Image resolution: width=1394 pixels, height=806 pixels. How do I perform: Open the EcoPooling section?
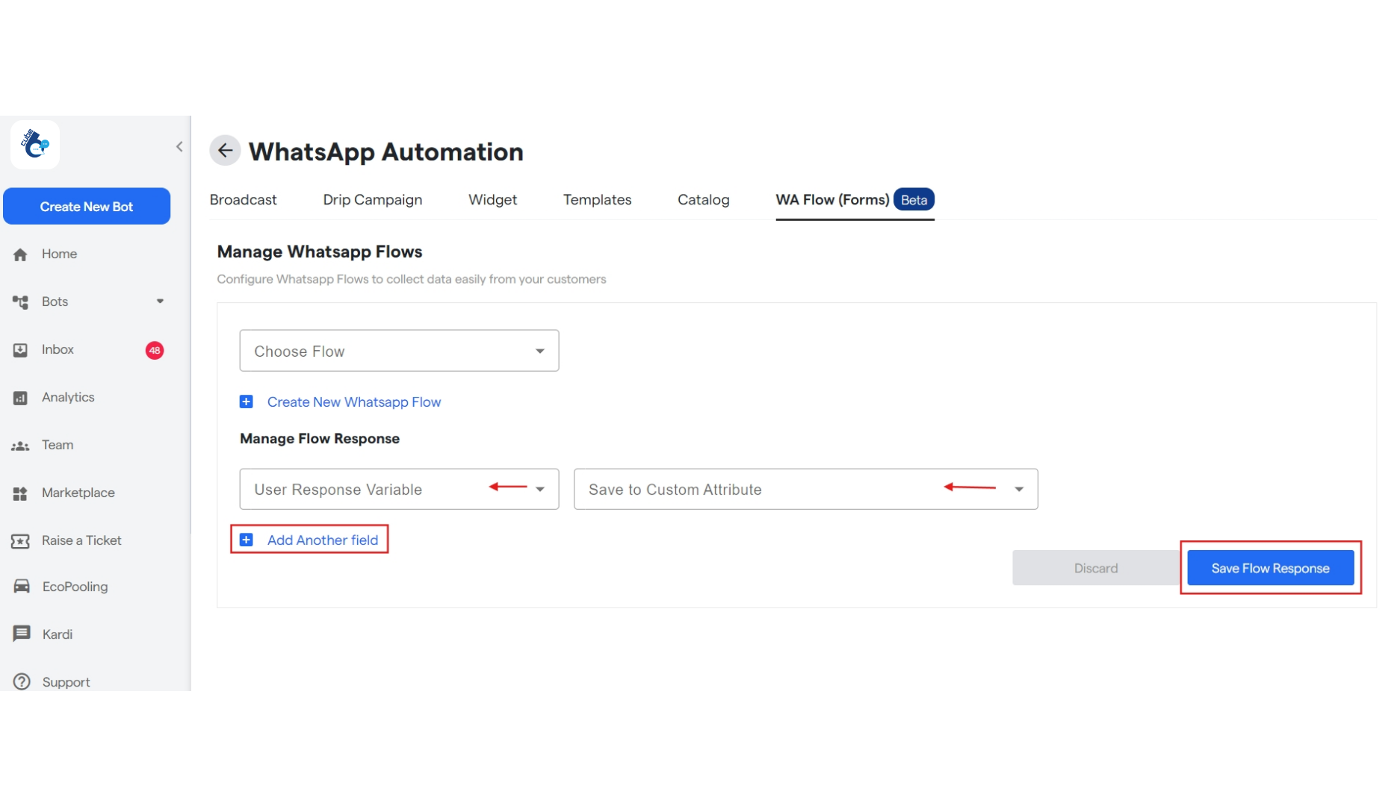[20, 587]
